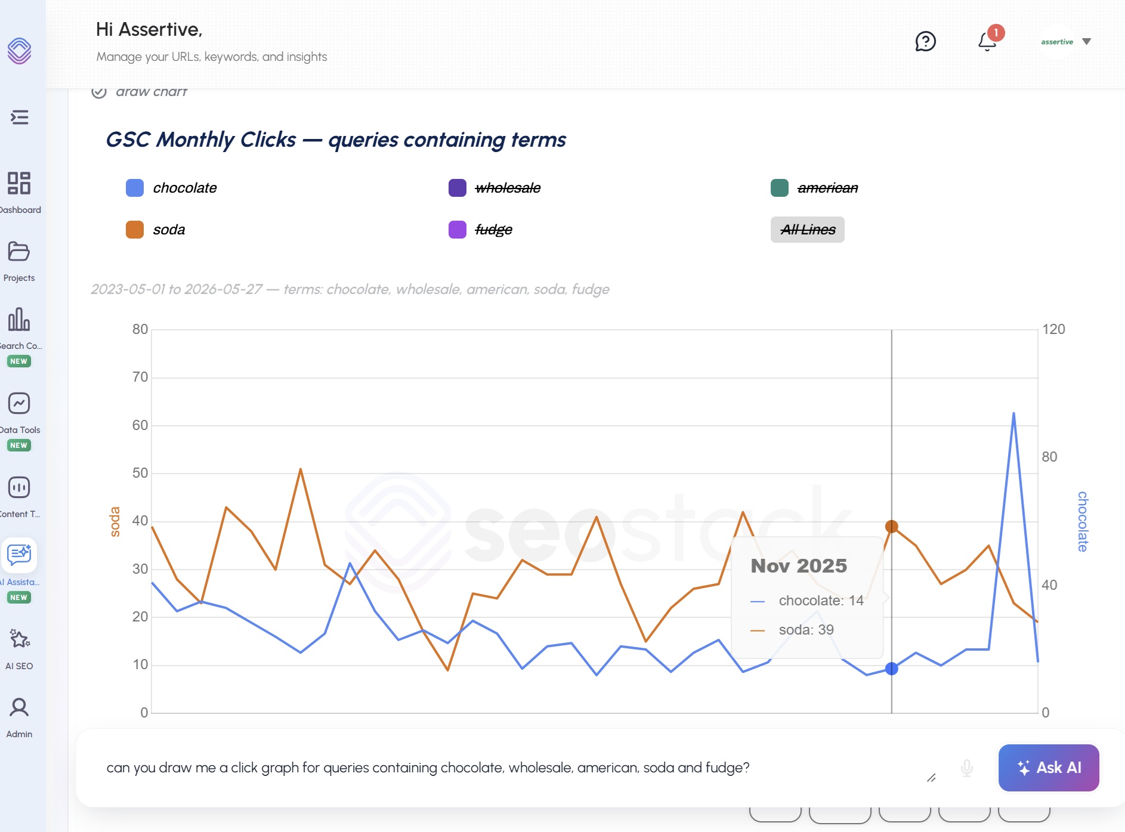Click the red notification count badge

(996, 33)
